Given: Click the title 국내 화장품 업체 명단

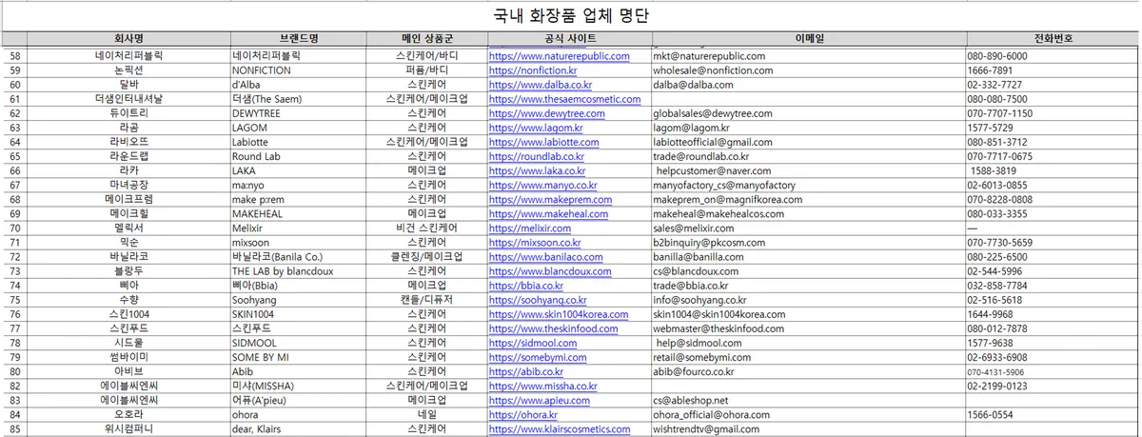Looking at the screenshot, I should coord(571,16).
